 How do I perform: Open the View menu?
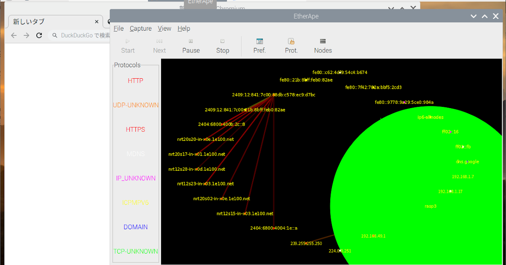click(x=164, y=28)
